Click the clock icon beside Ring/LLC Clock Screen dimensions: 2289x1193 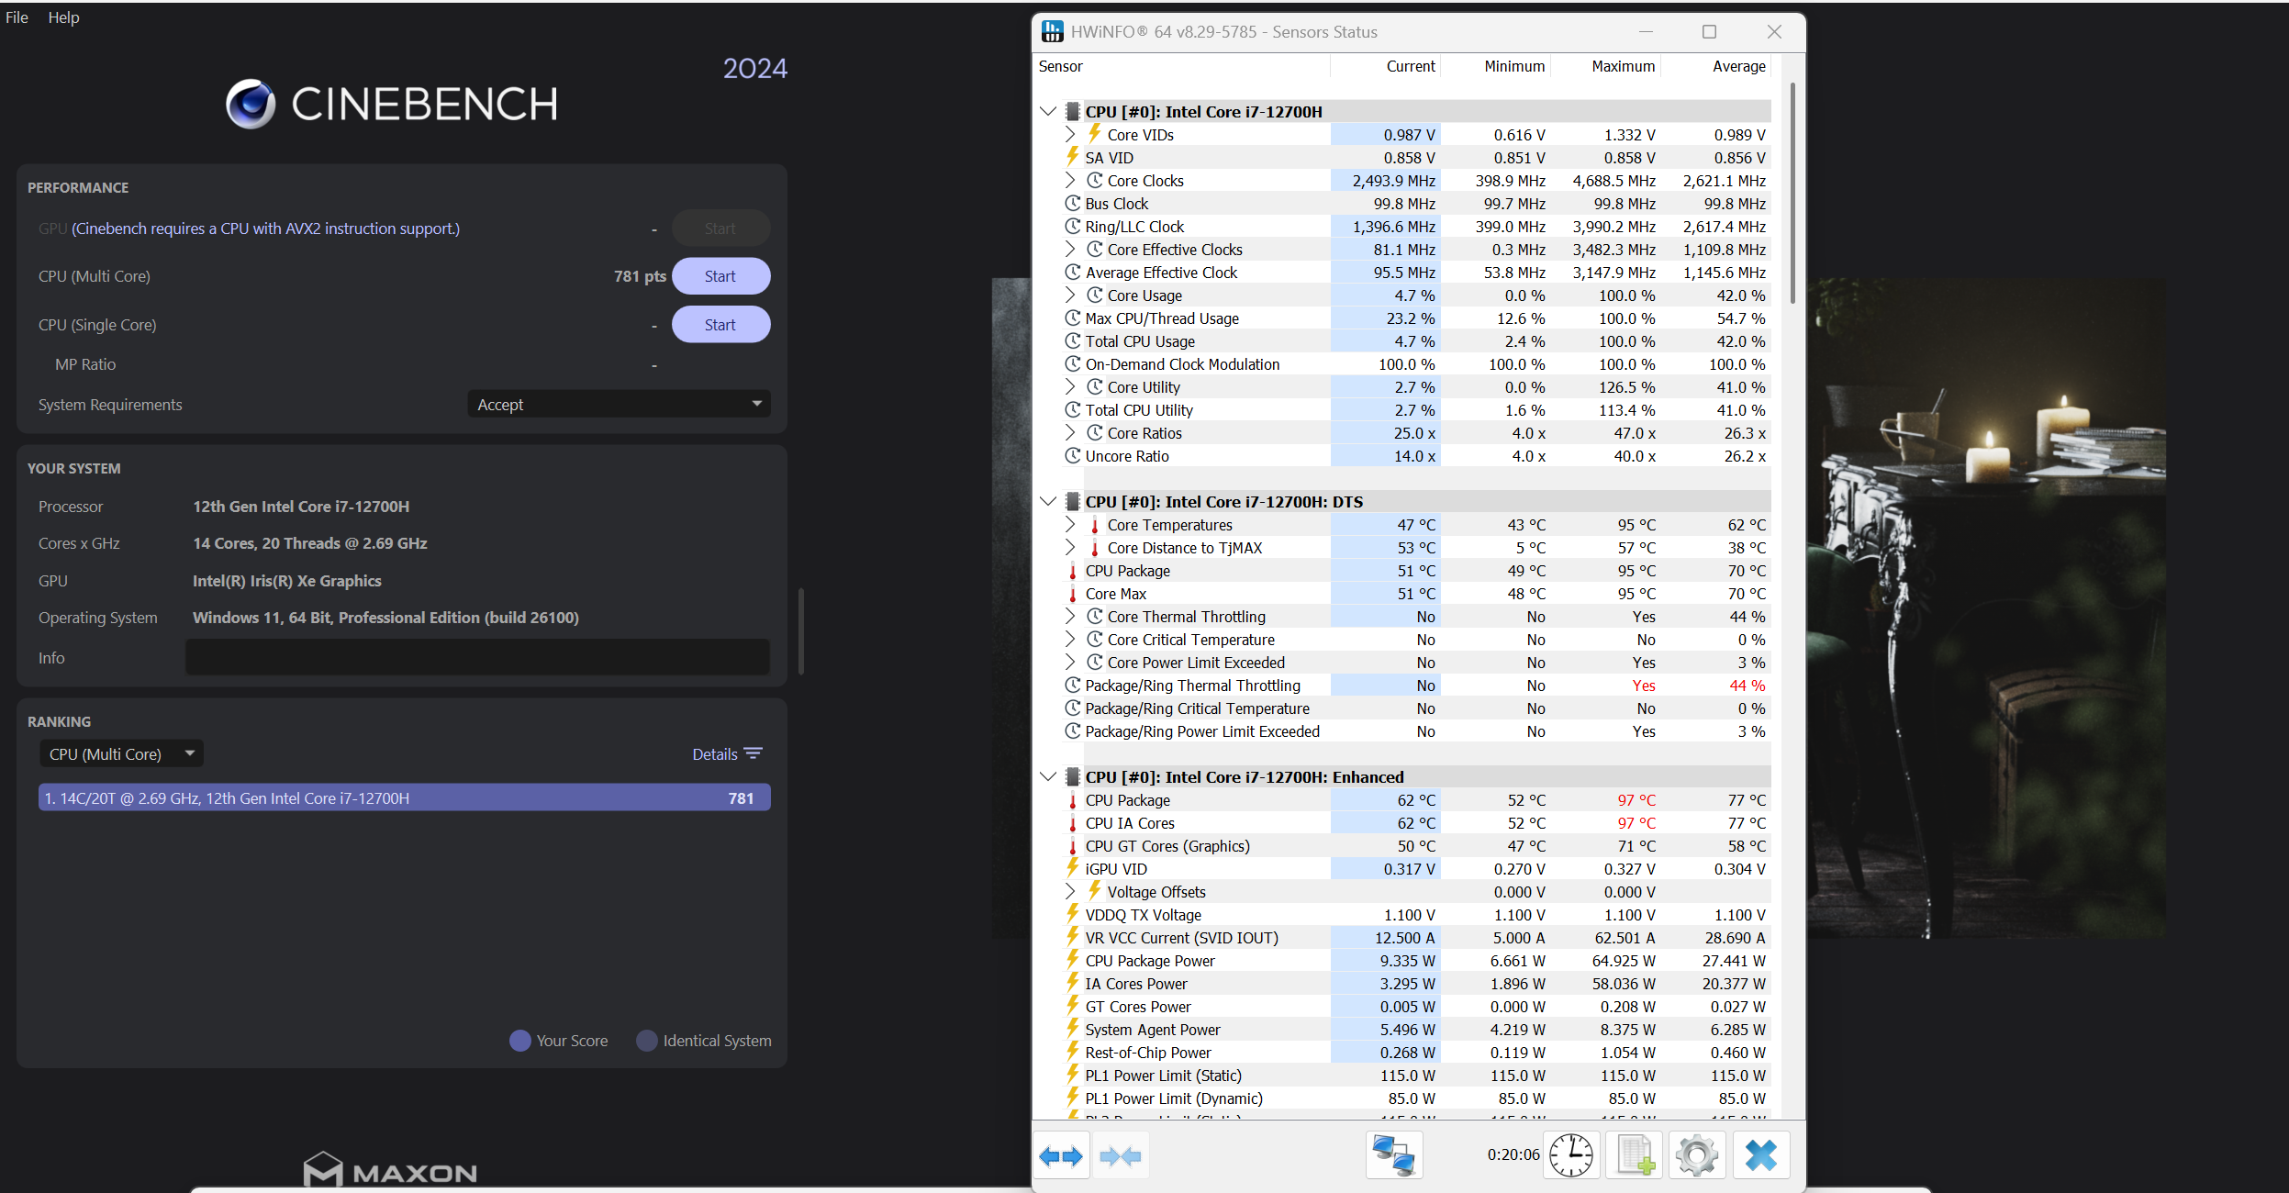1072,226
